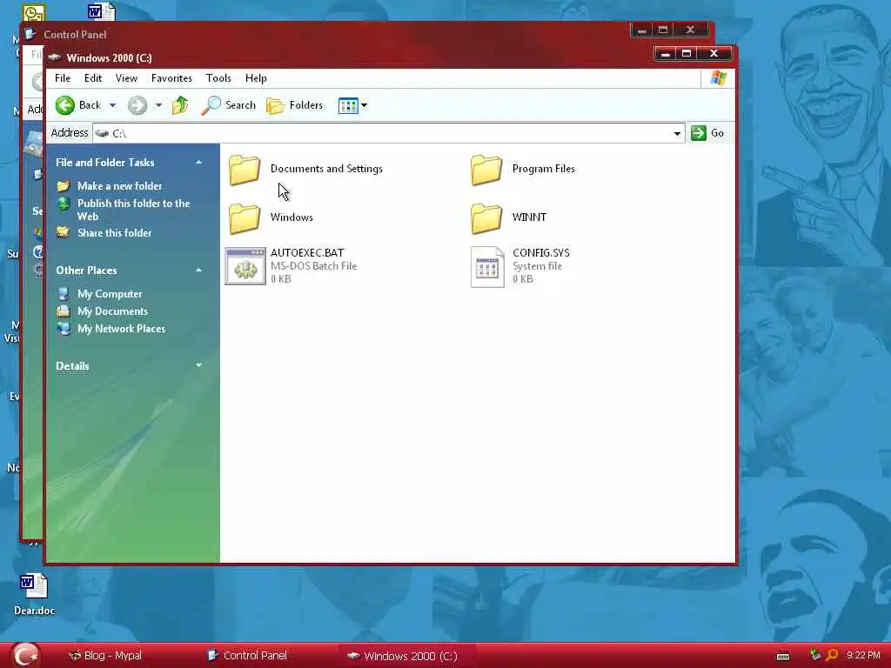The height and width of the screenshot is (668, 891).
Task: Go to My Network Places
Action: [x=121, y=328]
